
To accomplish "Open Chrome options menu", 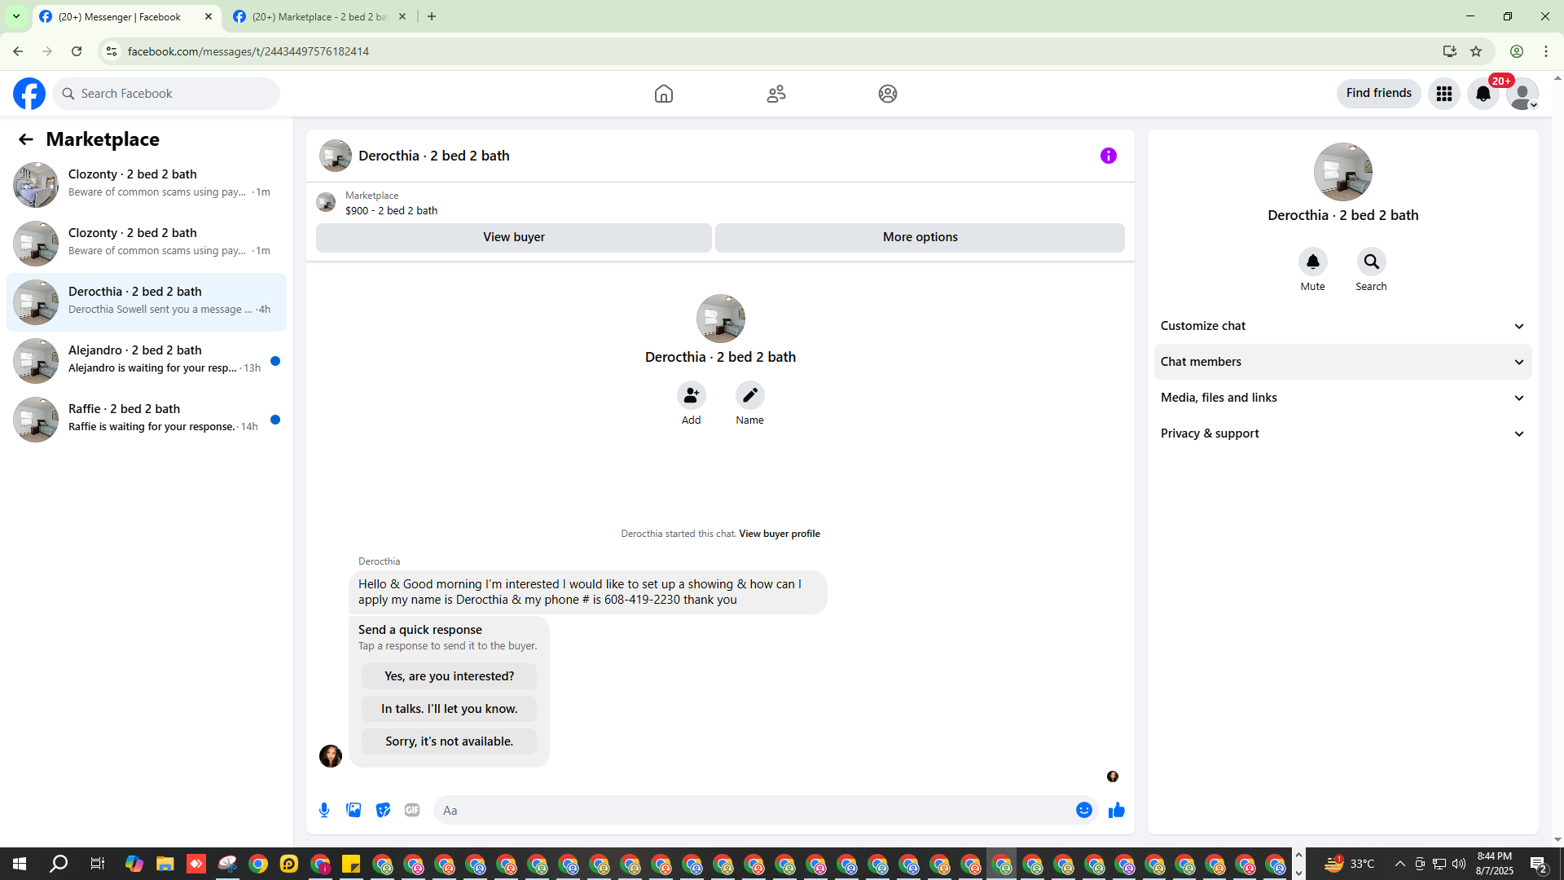I will [1546, 51].
